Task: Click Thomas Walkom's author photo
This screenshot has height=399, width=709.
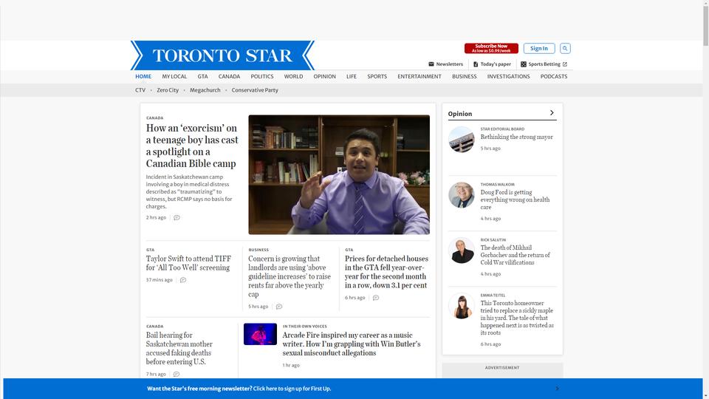Action: 461,195
